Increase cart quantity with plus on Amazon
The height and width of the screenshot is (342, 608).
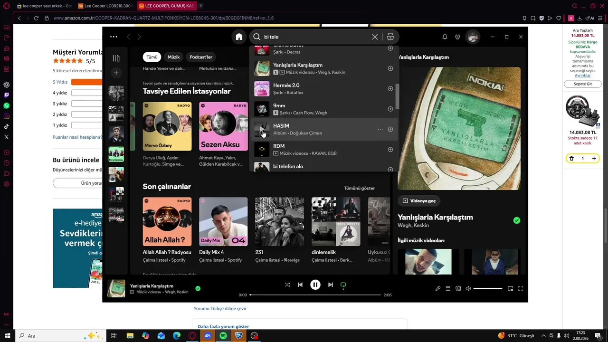pos(594,159)
